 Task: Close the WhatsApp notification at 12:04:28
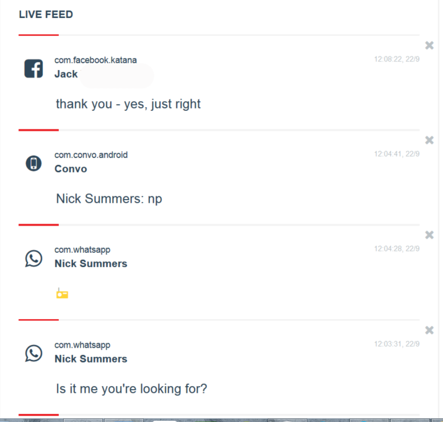pos(429,235)
